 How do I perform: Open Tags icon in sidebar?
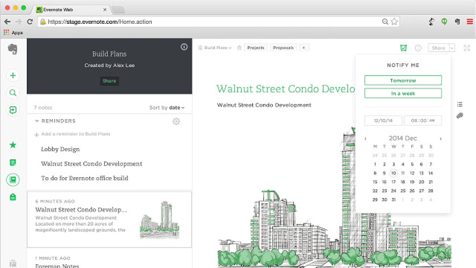pos(13,197)
